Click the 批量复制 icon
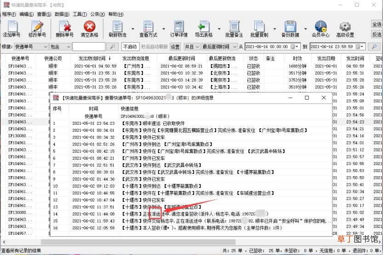Viewport: 383px width, 255px height. tap(259, 29)
